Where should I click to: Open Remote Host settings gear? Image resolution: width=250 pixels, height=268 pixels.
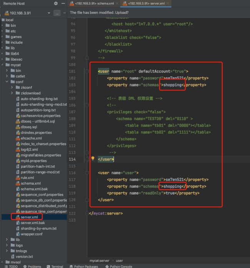(56, 3)
